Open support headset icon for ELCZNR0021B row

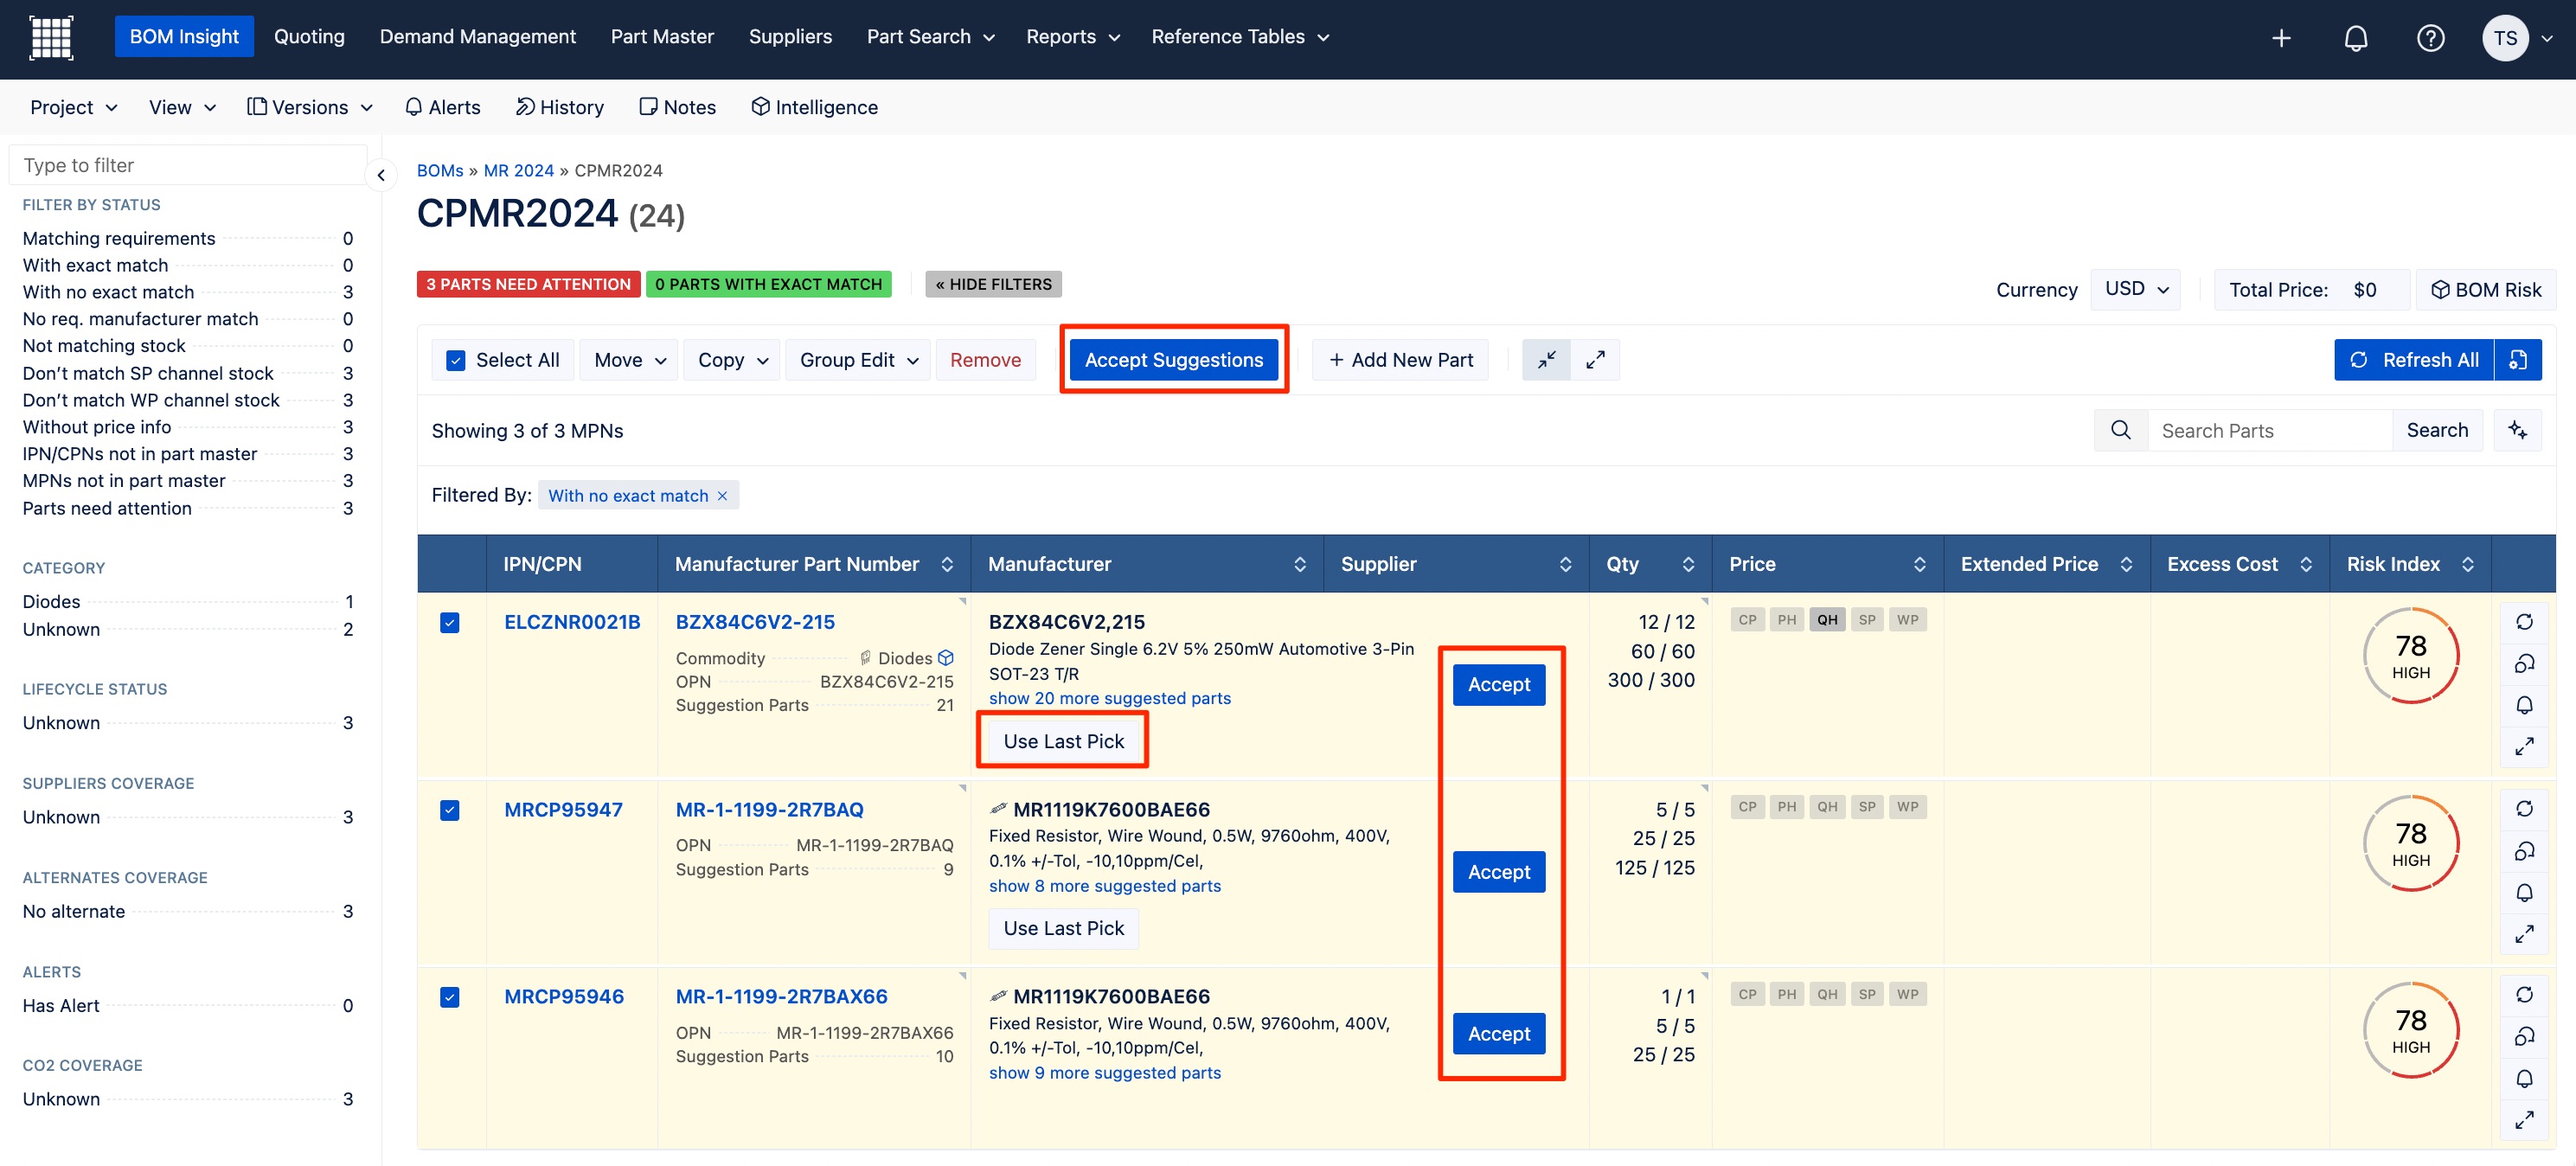point(2524,663)
